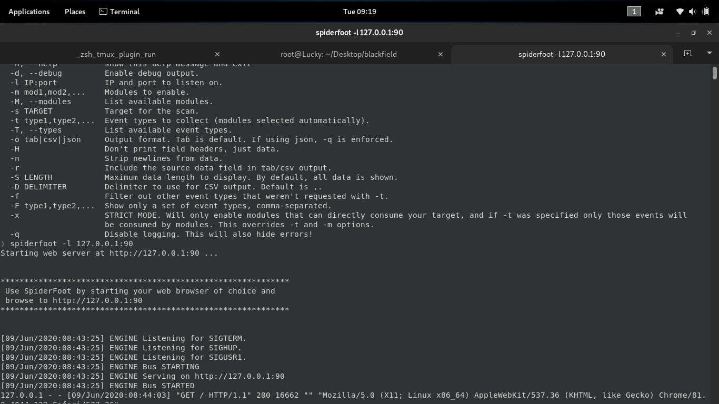Select workspace 1 indicator
Viewport: 719px width, 404px height.
coord(634,12)
